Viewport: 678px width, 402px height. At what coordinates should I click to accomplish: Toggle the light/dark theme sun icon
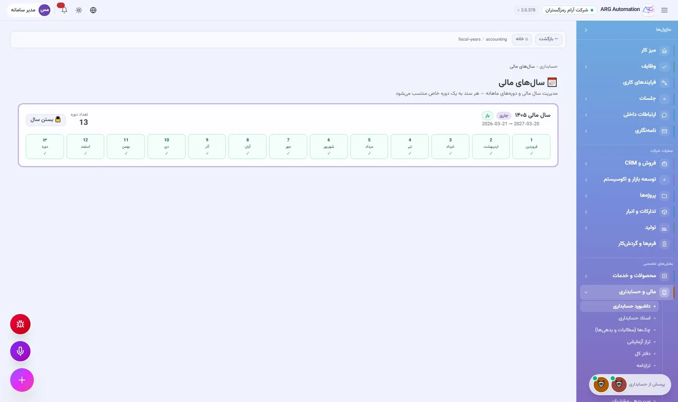(x=79, y=10)
